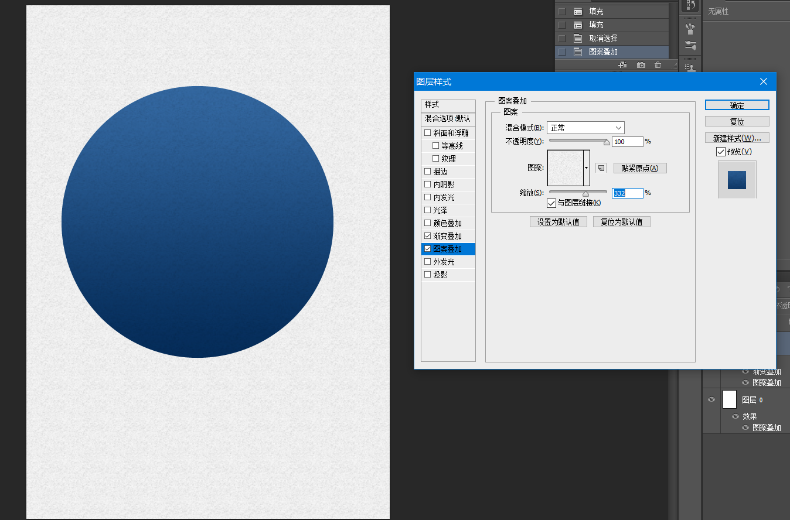
Task: Click the trash delete state icon
Action: pos(658,66)
